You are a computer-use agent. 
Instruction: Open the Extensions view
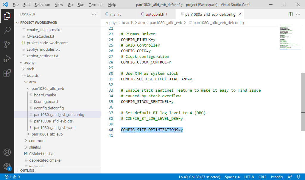click(7, 73)
